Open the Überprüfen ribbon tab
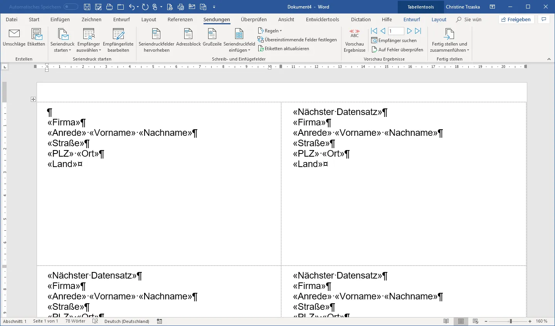This screenshot has width=555, height=326. pyautogui.click(x=254, y=20)
